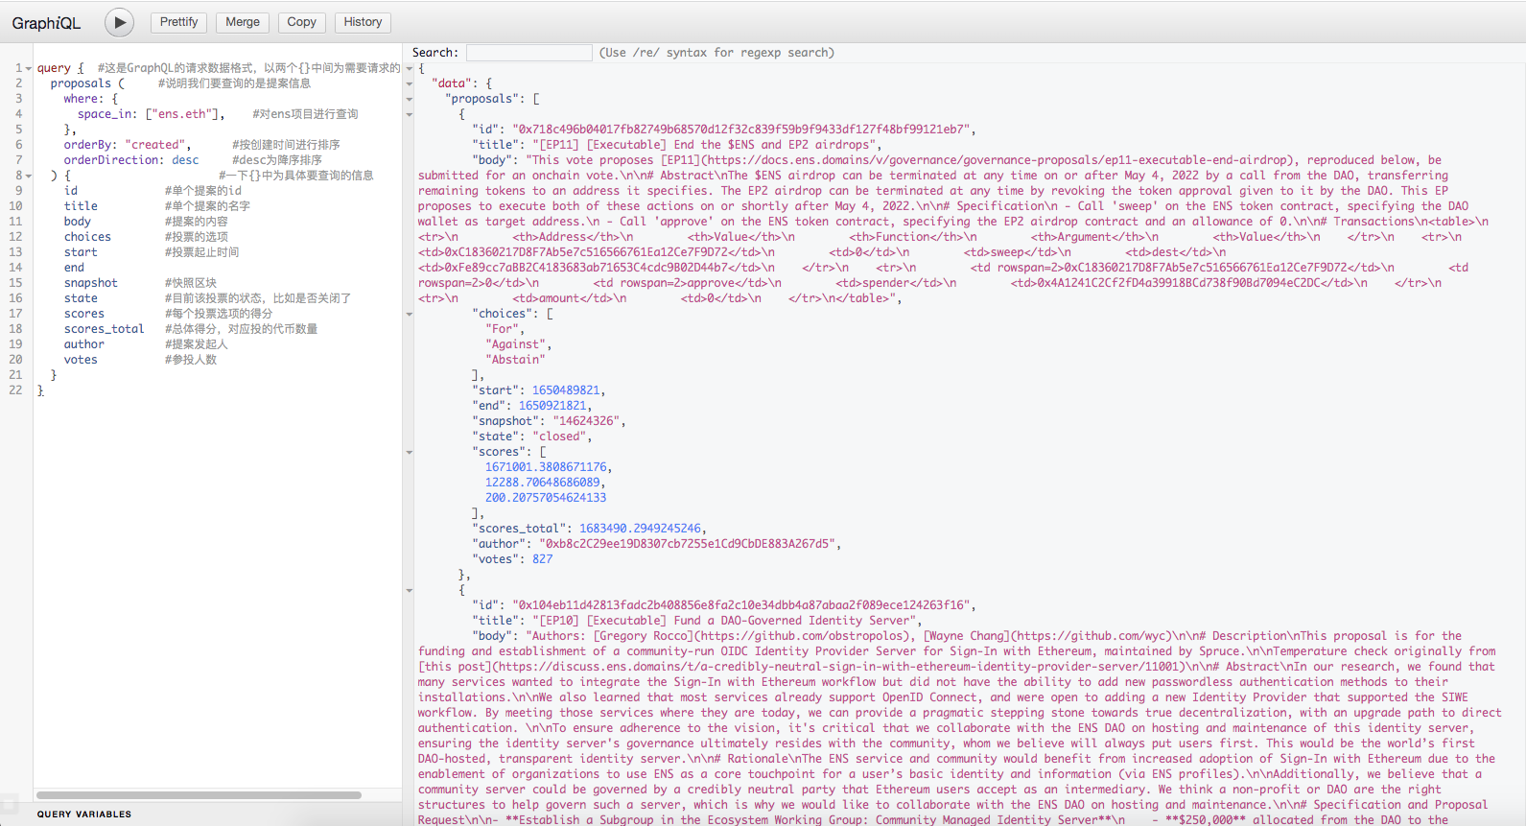Click the end value 1650921821
Screen dimensions: 1526x826
click(x=552, y=406)
